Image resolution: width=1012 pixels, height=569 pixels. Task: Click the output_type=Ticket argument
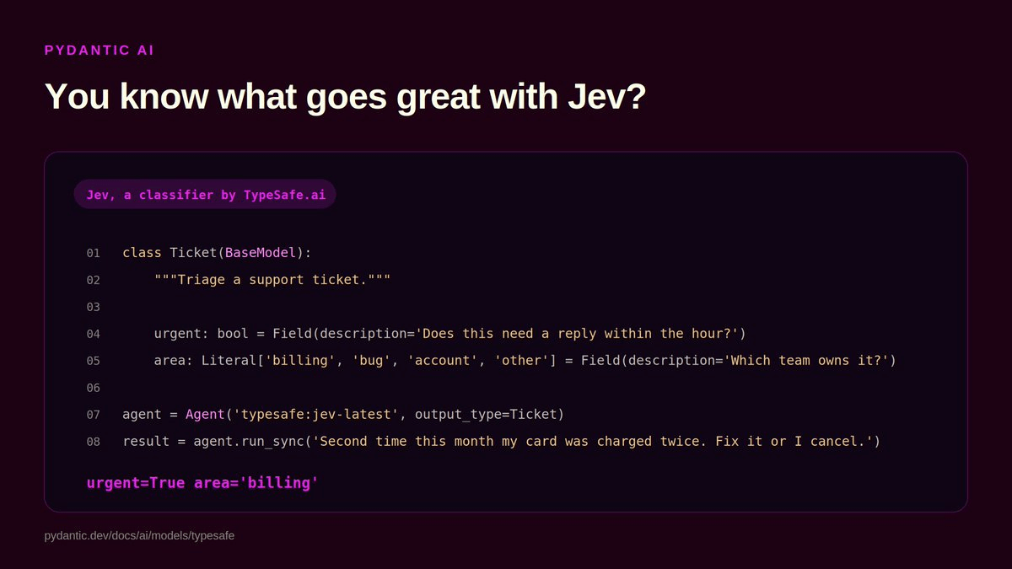(486, 415)
